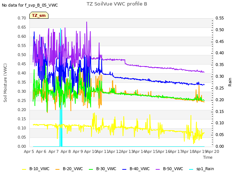Click the 0.70 left axis value
Image resolution: width=235 pixels, height=176 pixels.
click(22, 18)
